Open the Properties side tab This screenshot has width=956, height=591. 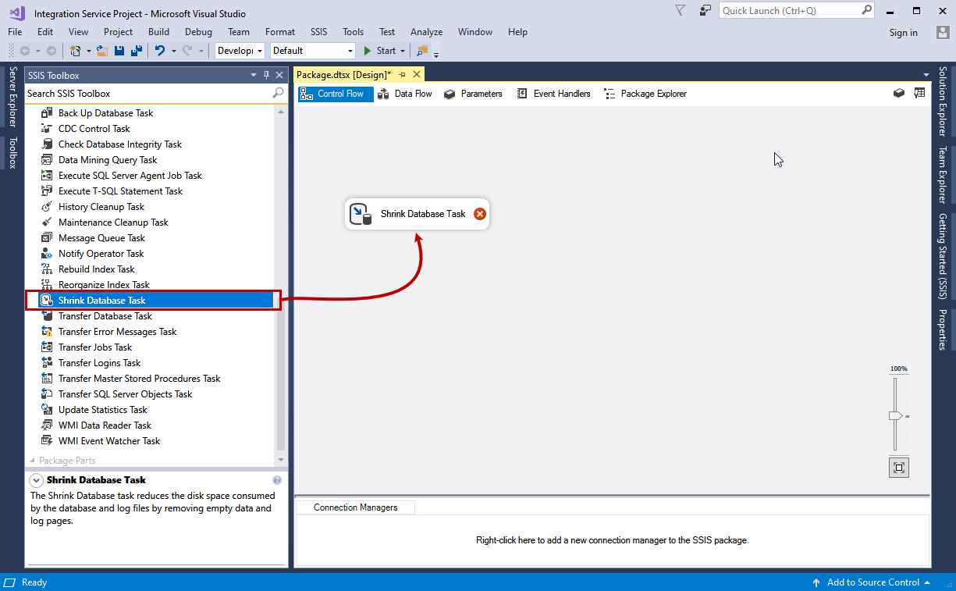[x=944, y=329]
